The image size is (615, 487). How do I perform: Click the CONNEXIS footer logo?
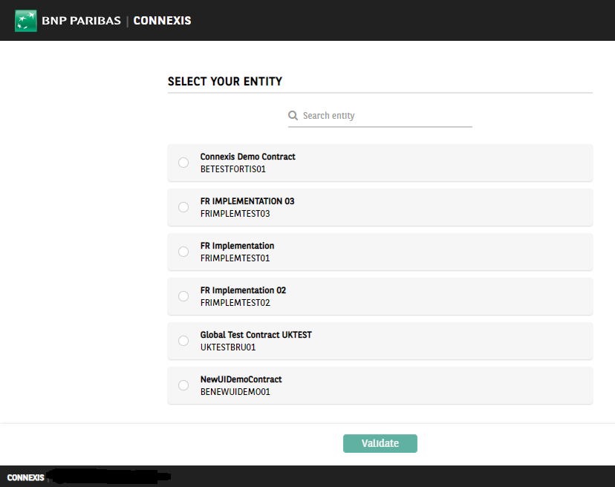pos(25,477)
